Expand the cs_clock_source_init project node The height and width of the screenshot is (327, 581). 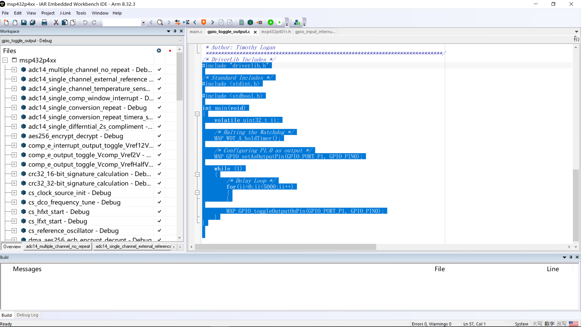point(14,193)
